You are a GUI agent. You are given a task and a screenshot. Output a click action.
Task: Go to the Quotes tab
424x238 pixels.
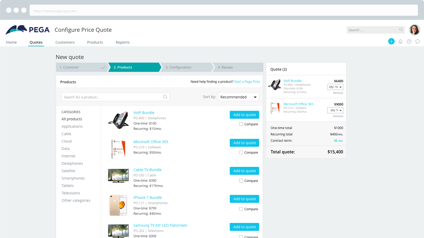pos(36,42)
